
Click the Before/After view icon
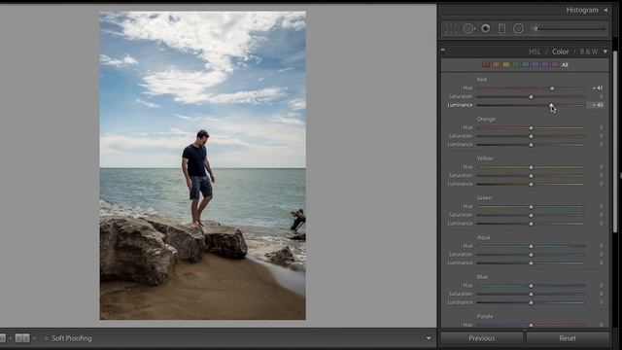pos(22,338)
